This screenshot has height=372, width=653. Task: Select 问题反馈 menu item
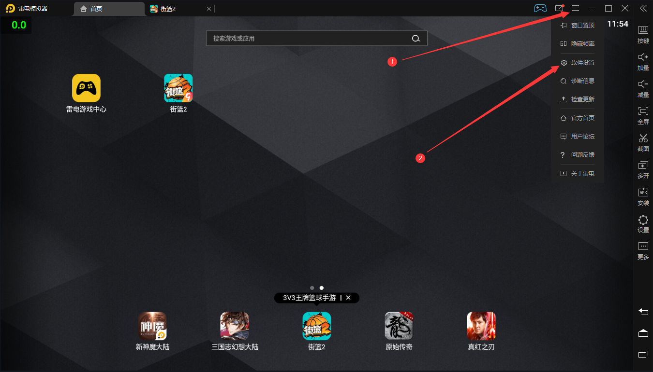click(577, 155)
